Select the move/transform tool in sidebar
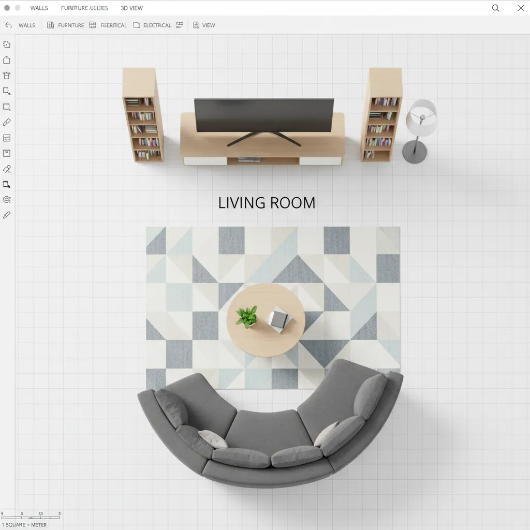530x530 pixels. tap(7, 45)
